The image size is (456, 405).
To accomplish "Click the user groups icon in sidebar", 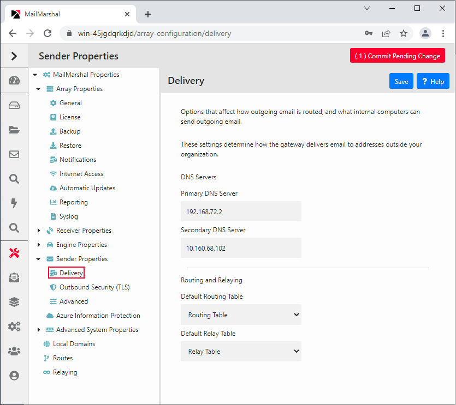I will point(14,350).
